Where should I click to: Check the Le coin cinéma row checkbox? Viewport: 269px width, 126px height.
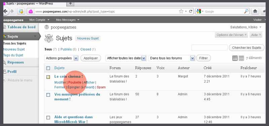(x=48, y=77)
